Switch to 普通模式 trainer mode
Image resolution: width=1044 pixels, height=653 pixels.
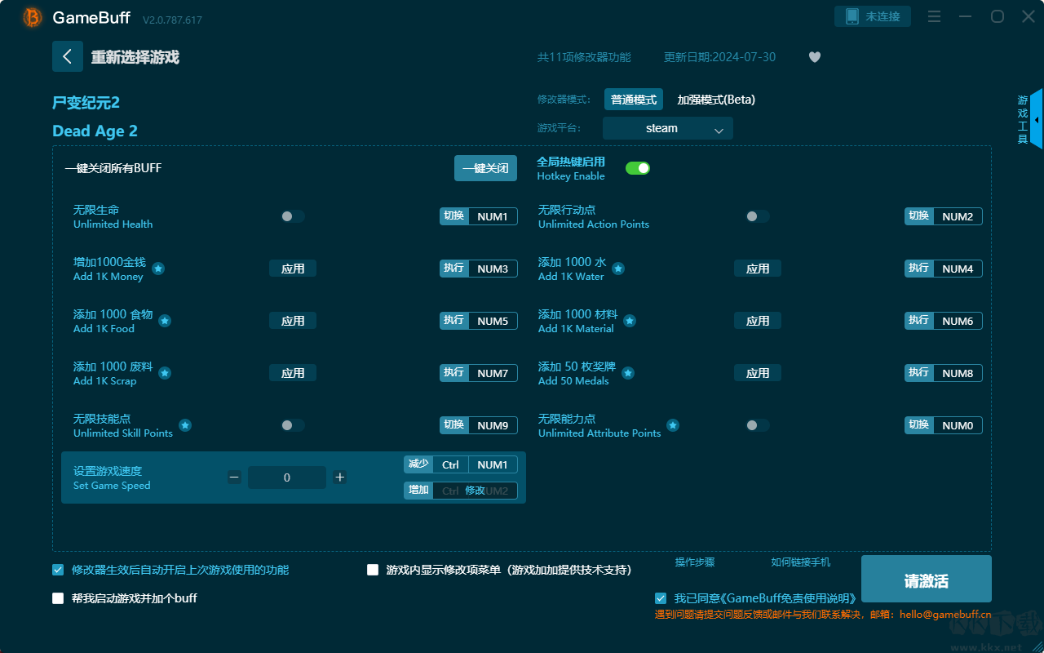[633, 100]
